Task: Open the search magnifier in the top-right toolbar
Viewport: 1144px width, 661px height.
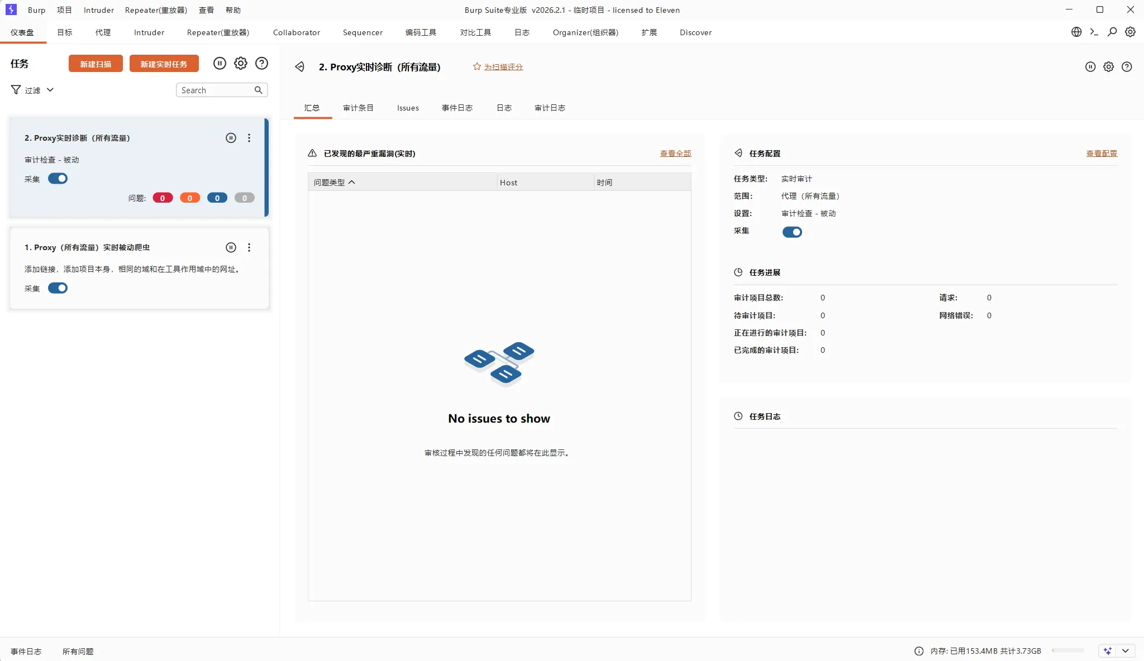Action: pyautogui.click(x=1112, y=32)
